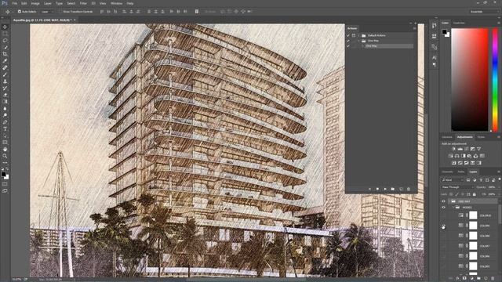Toggle the Auto-Select checkbox
Screen dimensions: 502x282
tap(19, 12)
